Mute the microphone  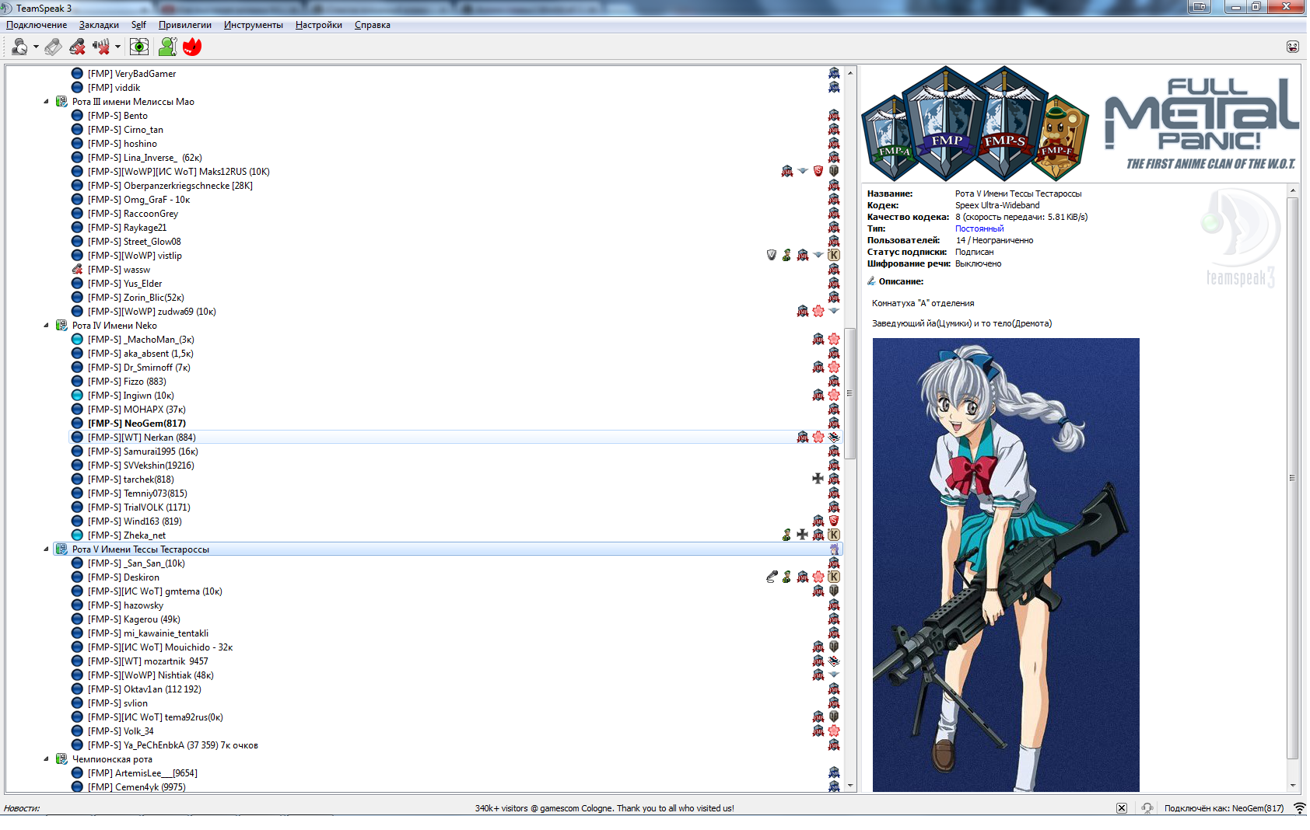coord(77,47)
